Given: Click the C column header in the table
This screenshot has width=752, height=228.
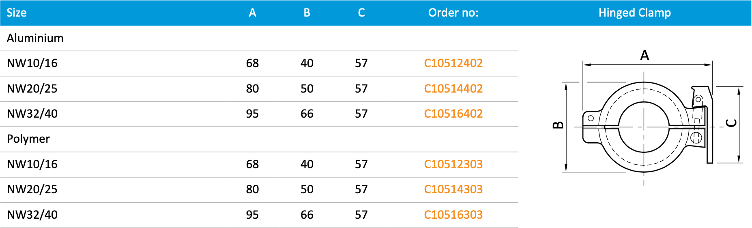Looking at the screenshot, I should [x=361, y=13].
